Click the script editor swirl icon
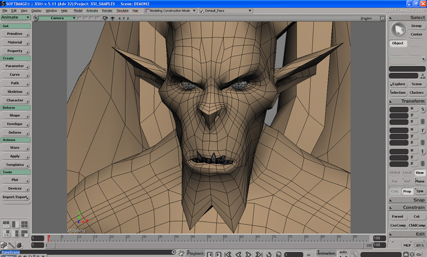427x257 pixels. pyautogui.click(x=181, y=254)
